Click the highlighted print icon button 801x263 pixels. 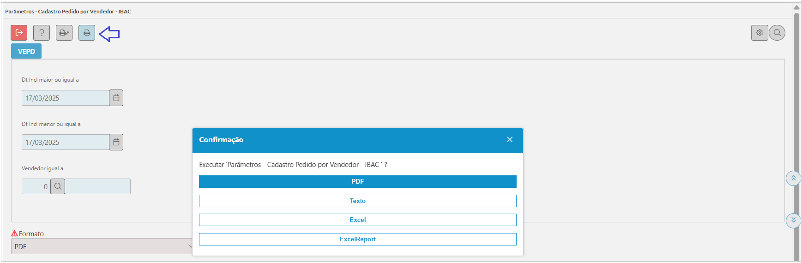[x=87, y=33]
